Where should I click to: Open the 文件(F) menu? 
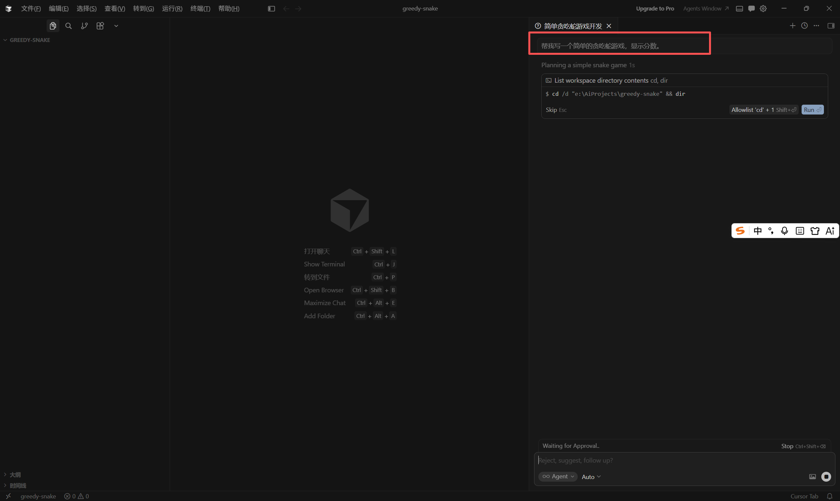click(x=31, y=9)
